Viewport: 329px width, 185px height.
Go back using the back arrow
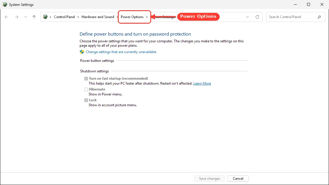[x=6, y=17]
